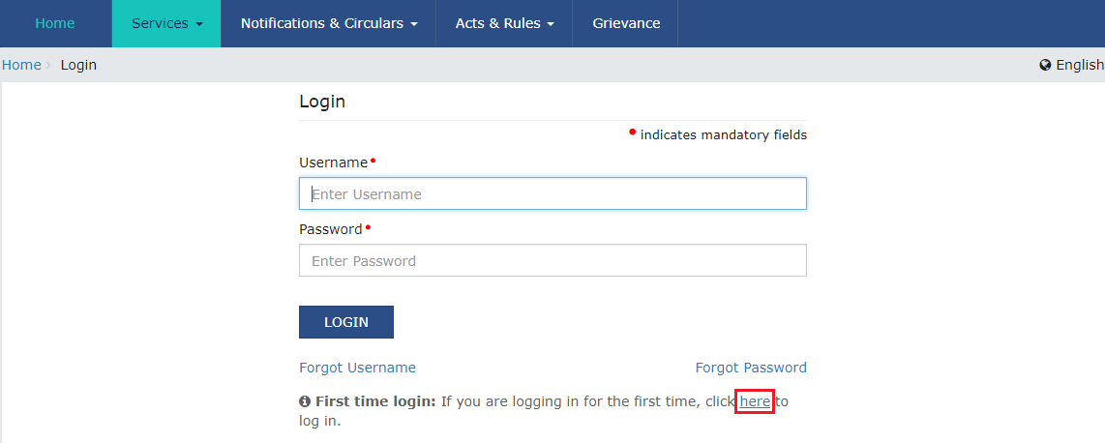Go to the Home navigation tab

tap(55, 23)
